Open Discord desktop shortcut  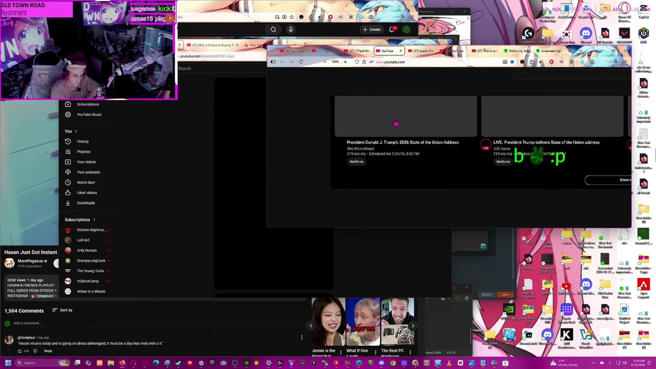[586, 36]
